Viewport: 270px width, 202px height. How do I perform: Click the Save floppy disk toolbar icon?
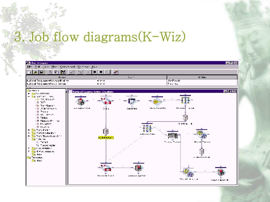point(41,72)
